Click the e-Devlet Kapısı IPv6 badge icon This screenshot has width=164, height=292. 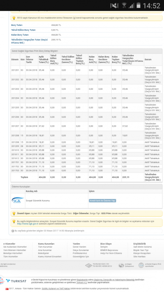click(x=141, y=265)
